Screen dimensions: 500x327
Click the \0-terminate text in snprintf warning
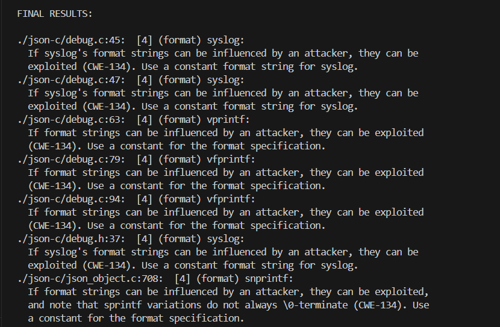click(308, 305)
